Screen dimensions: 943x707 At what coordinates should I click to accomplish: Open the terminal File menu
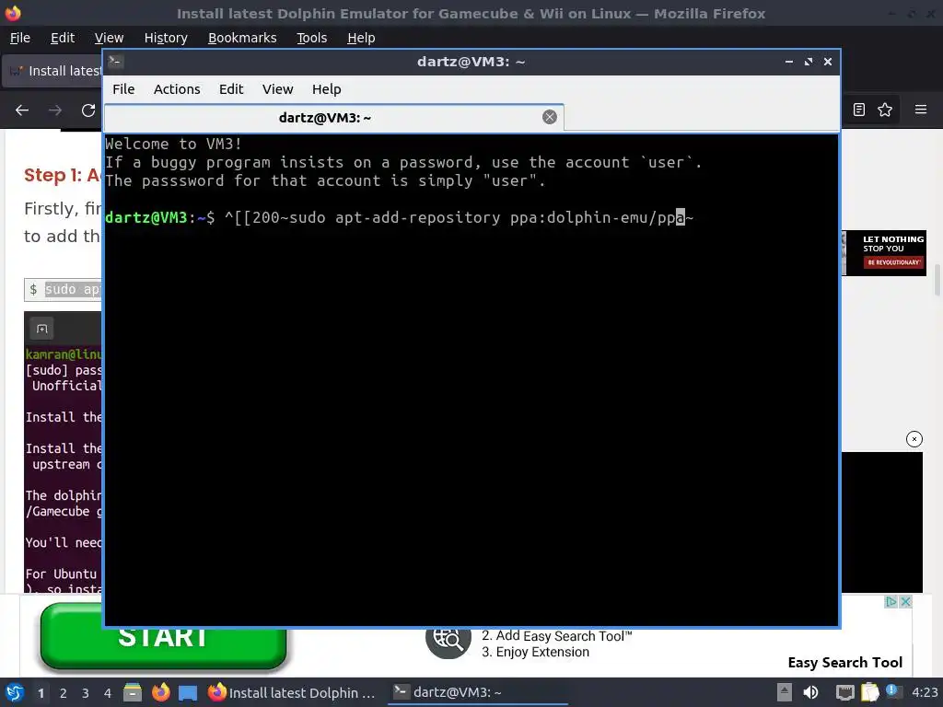pos(123,89)
